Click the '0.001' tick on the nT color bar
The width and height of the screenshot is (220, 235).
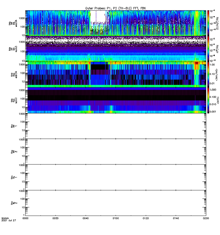213,112
